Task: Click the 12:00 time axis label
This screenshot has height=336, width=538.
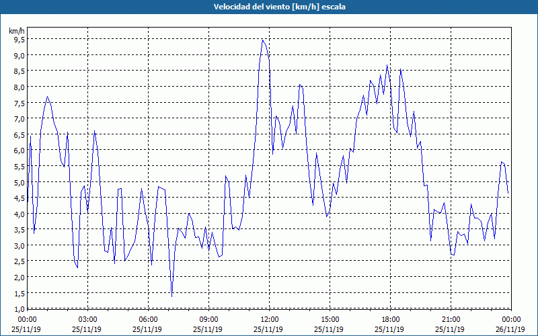Action: (x=270, y=320)
